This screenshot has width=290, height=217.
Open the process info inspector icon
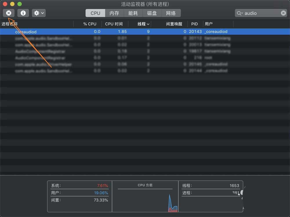[x=23, y=13]
